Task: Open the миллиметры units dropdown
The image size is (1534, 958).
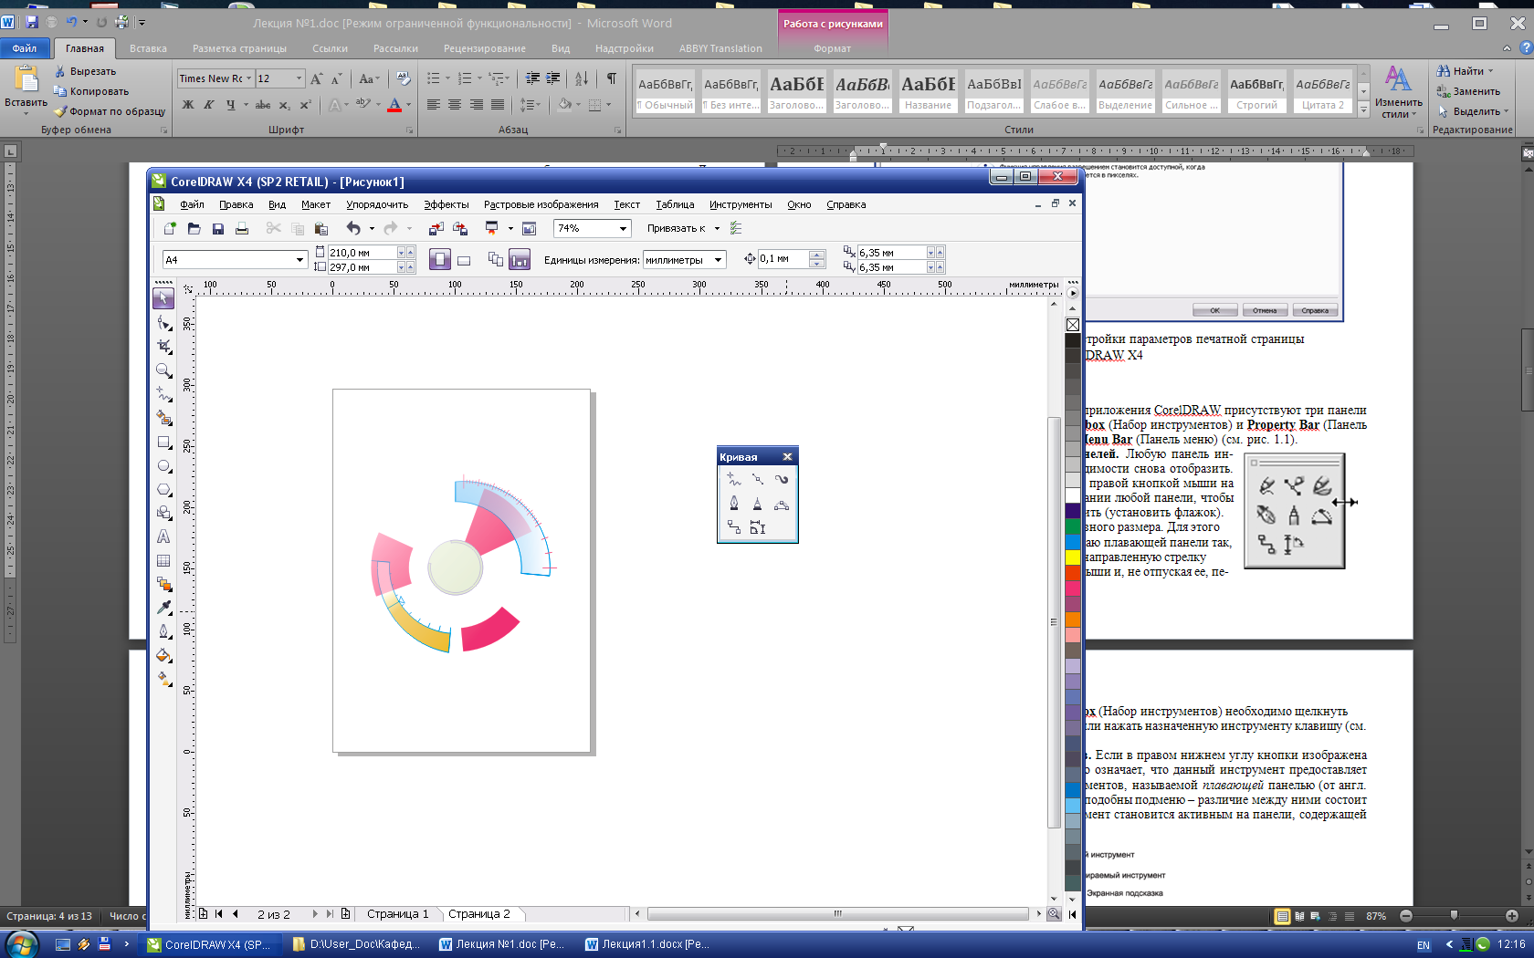Action: click(718, 260)
